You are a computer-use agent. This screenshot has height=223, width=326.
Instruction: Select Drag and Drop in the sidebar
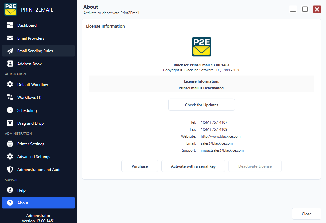click(x=38, y=123)
